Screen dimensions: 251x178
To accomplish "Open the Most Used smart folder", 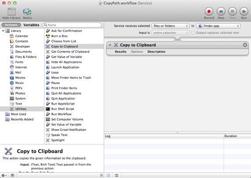I will tap(18, 114).
